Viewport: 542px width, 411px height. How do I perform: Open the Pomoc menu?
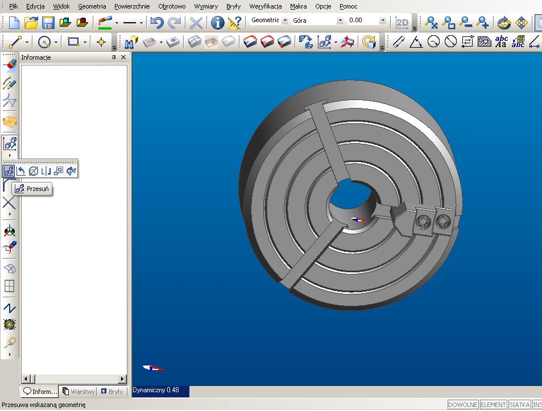[x=349, y=6]
